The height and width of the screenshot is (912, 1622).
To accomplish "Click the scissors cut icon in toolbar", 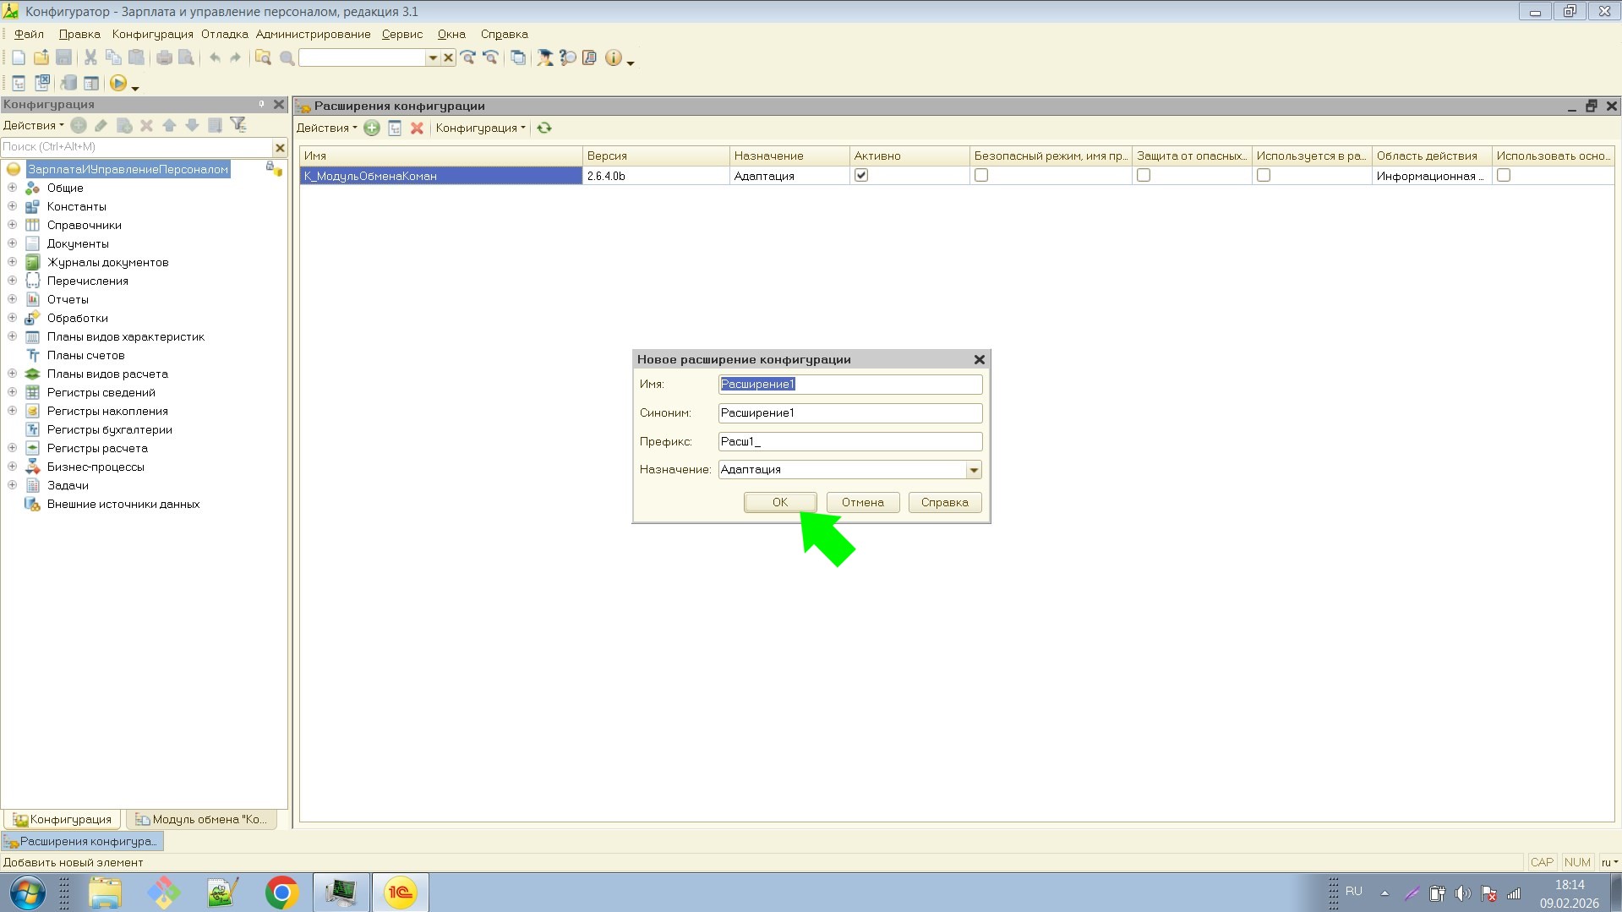I will [90, 57].
